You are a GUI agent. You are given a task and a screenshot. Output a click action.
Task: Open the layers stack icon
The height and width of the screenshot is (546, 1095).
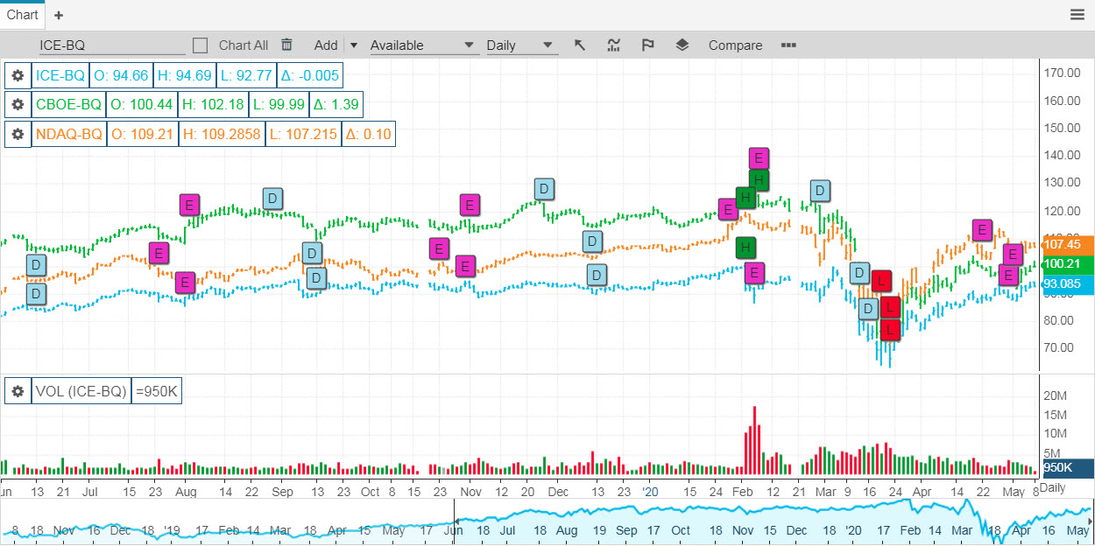coord(682,45)
